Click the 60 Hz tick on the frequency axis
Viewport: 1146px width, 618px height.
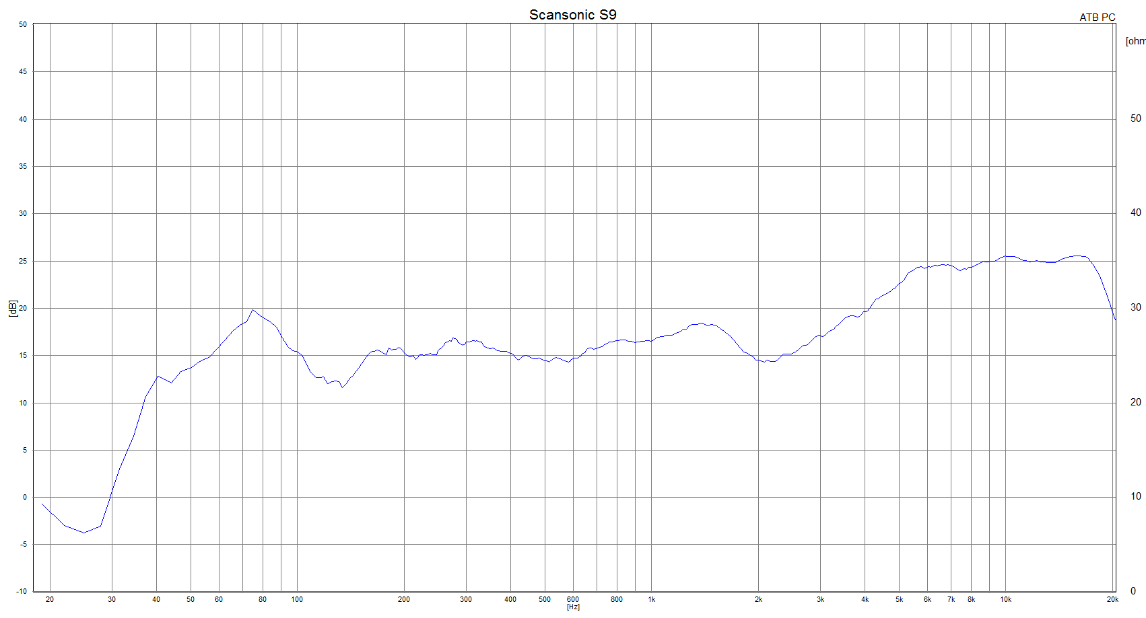tap(219, 599)
